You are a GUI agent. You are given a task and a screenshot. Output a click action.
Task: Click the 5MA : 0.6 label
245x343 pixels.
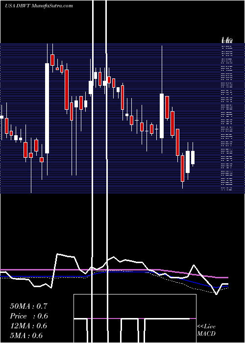(26, 336)
